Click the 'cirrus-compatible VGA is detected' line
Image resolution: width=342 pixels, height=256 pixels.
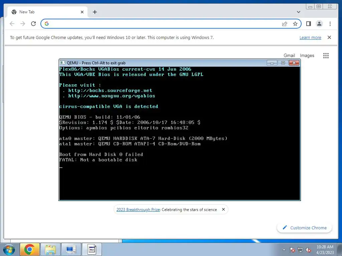tap(109, 107)
